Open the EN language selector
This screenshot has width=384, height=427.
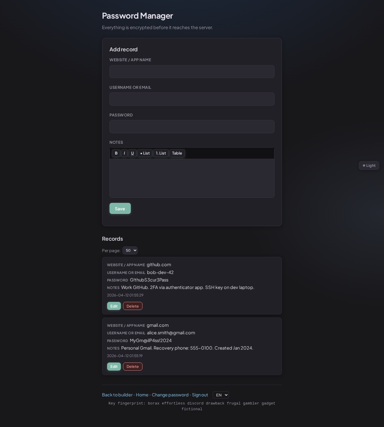pyautogui.click(x=220, y=395)
